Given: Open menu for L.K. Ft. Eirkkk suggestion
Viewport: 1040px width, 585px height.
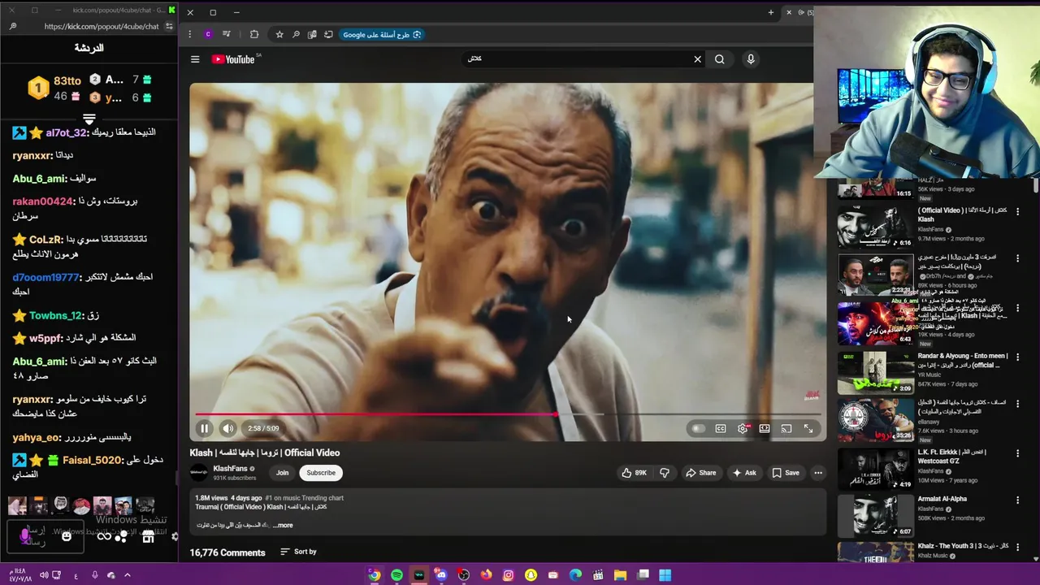Looking at the screenshot, I should pos(1017,453).
